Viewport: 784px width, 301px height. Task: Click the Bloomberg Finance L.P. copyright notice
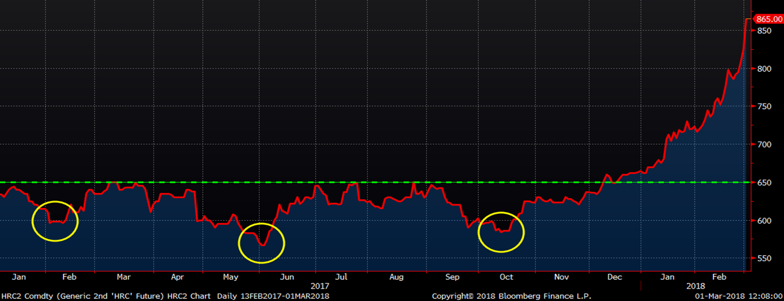pos(511,296)
